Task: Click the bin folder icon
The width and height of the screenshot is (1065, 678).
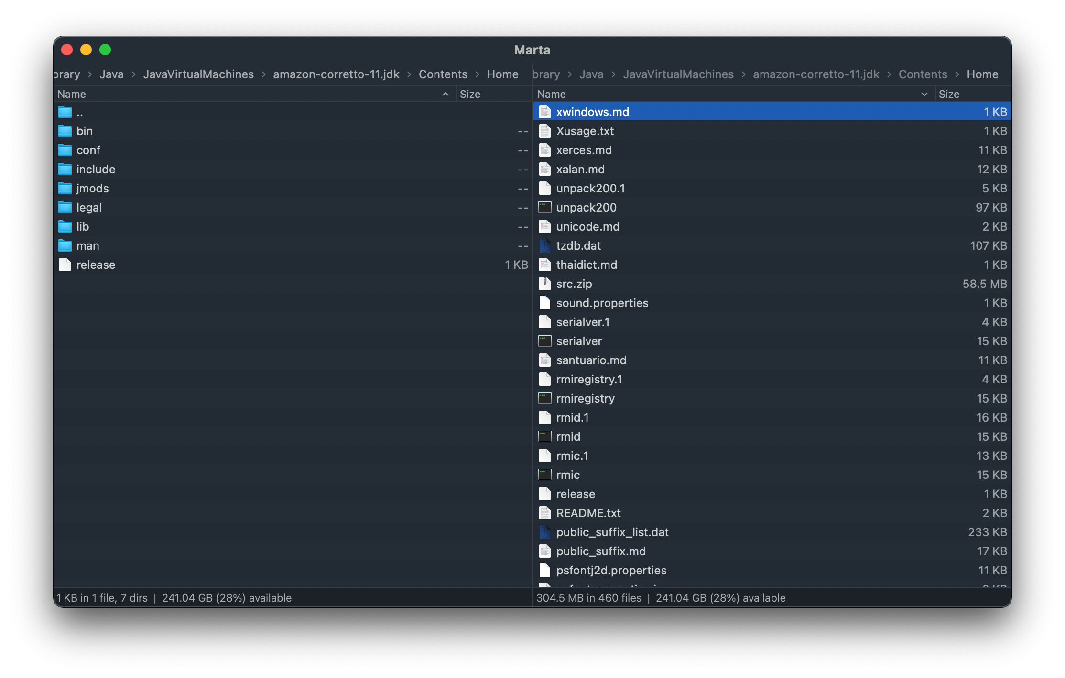Action: point(65,131)
